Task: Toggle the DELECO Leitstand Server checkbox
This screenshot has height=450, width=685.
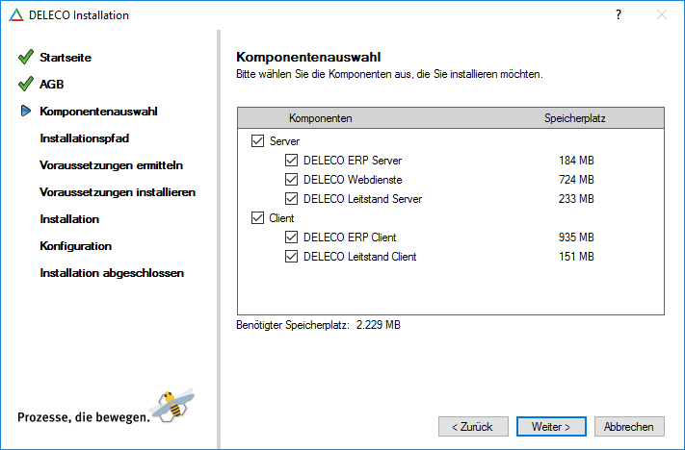Action: pyautogui.click(x=291, y=199)
